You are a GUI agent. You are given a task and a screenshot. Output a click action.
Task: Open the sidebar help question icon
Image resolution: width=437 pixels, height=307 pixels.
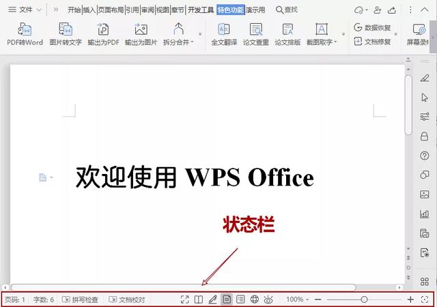[425, 156]
